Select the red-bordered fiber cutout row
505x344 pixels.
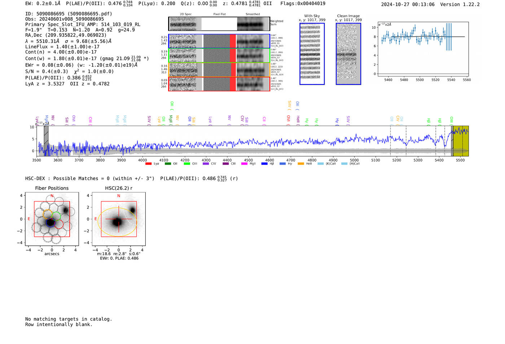pyautogui.click(x=219, y=84)
